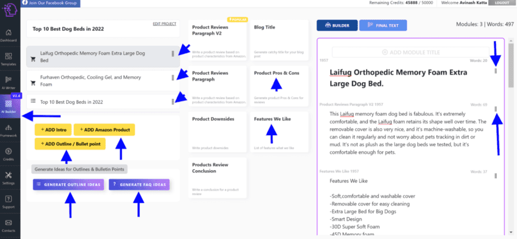Click cart icon beside Laifug Orthopedic item

coord(33,59)
